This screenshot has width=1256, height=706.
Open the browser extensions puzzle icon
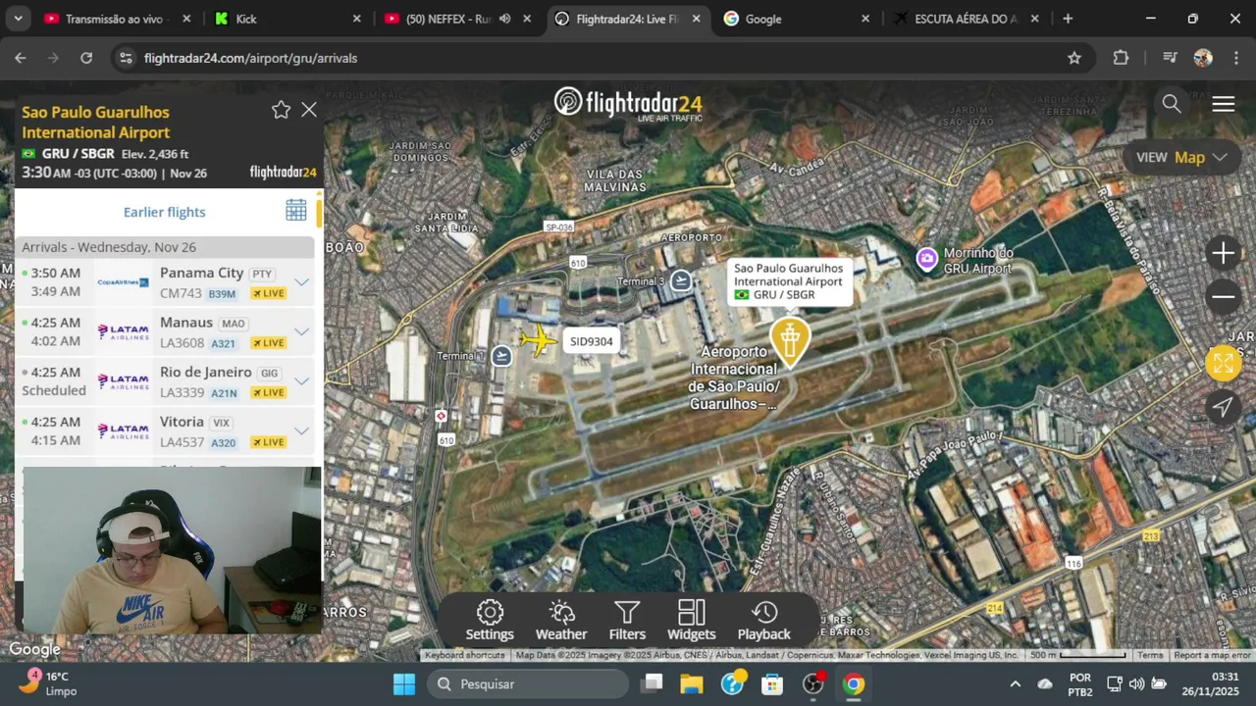pyautogui.click(x=1121, y=58)
